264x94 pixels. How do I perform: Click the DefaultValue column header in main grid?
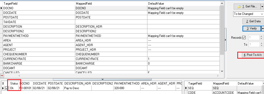tap(183, 4)
